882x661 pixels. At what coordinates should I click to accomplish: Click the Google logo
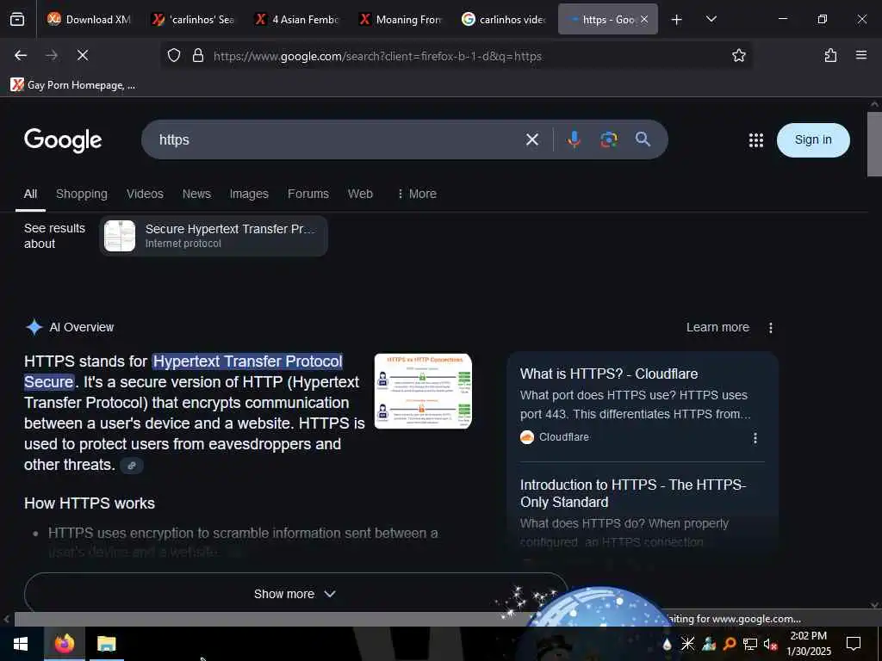(x=63, y=140)
